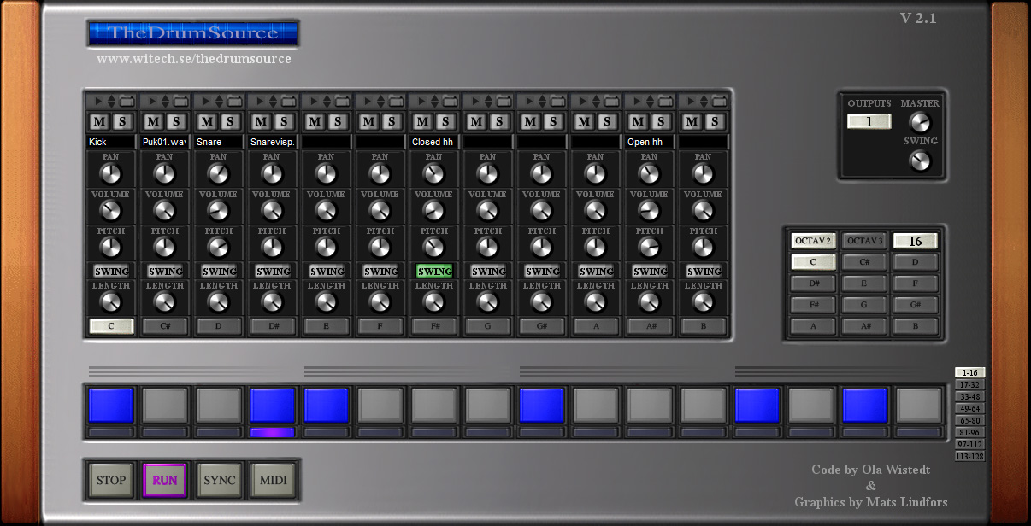Click the play arrow on the empty G channel
The image size is (1031, 526).
point(475,101)
